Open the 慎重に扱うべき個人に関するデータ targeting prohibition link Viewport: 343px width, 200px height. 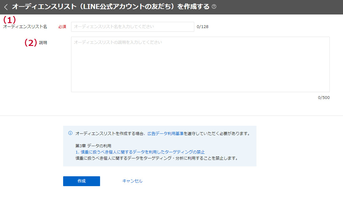[143, 152]
